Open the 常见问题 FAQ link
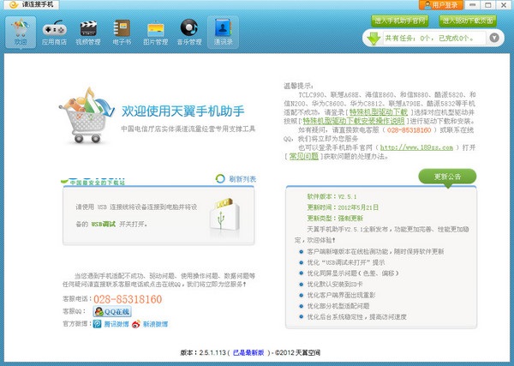514x366 pixels. pos(302,155)
